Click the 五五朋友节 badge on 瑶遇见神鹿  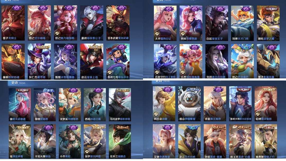[20, 127]
